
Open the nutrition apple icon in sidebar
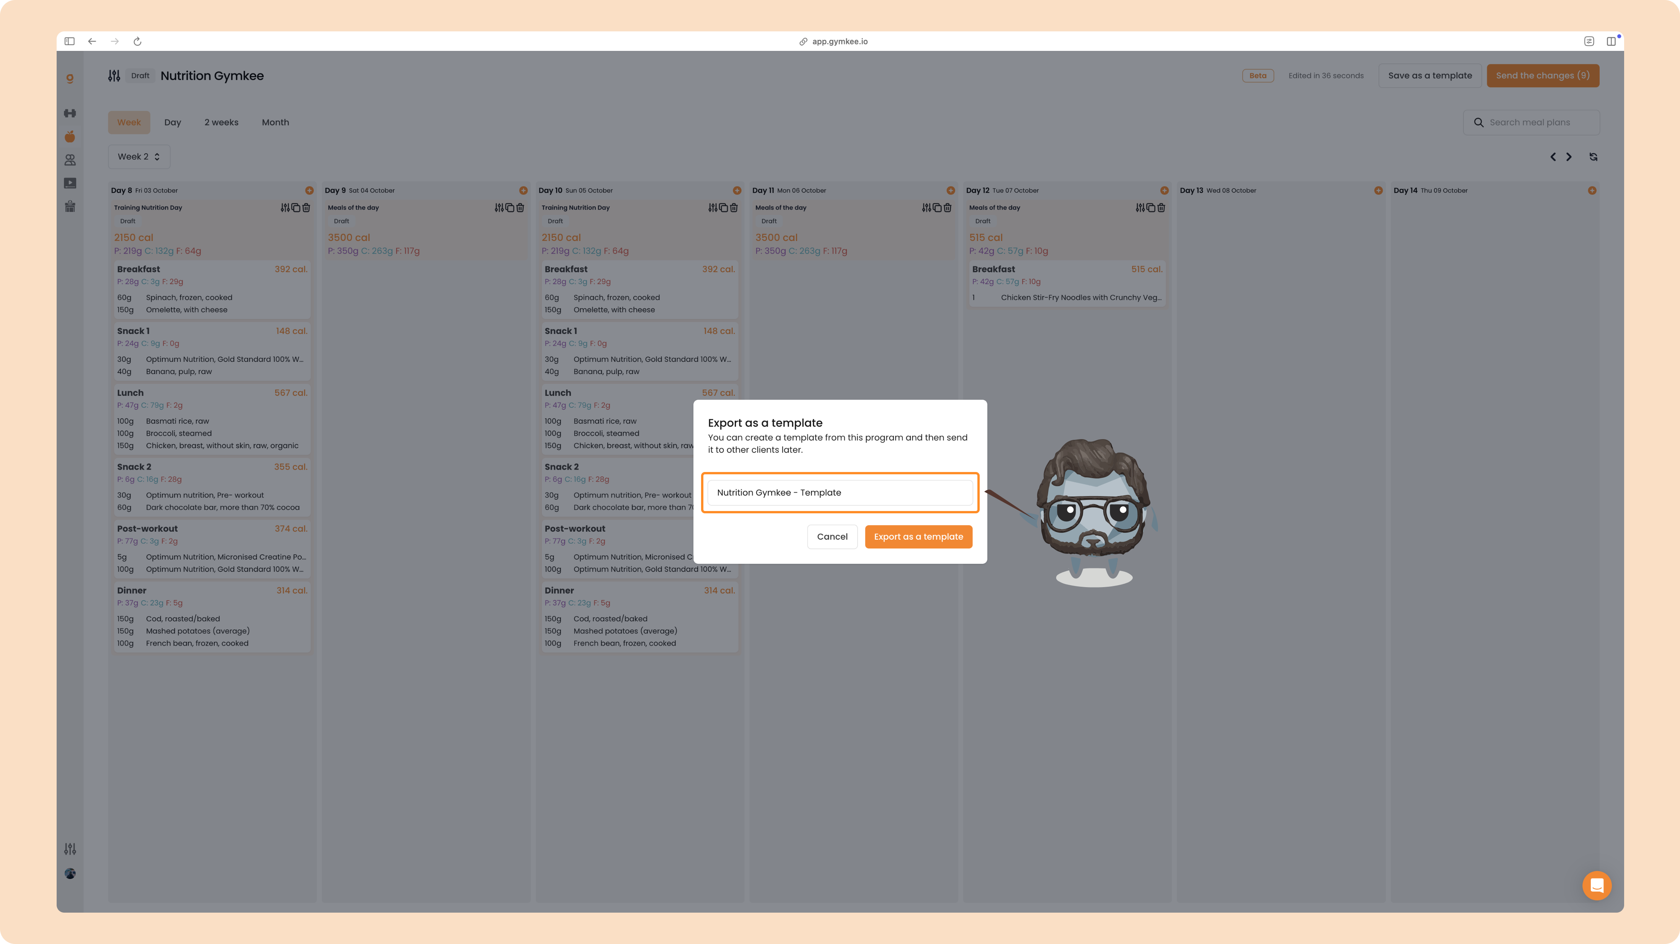point(70,136)
